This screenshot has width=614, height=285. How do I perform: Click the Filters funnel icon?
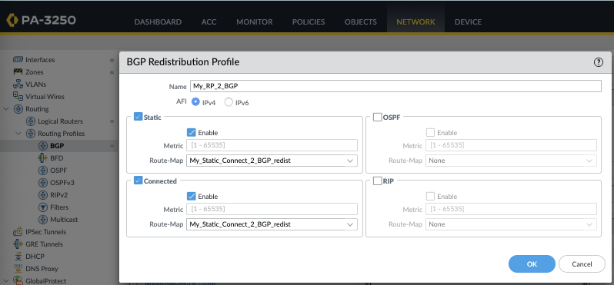(x=43, y=207)
